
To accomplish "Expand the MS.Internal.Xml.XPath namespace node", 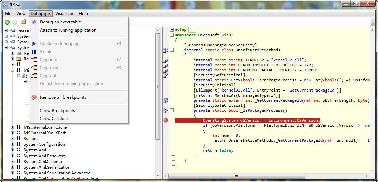I will click(x=12, y=133).
